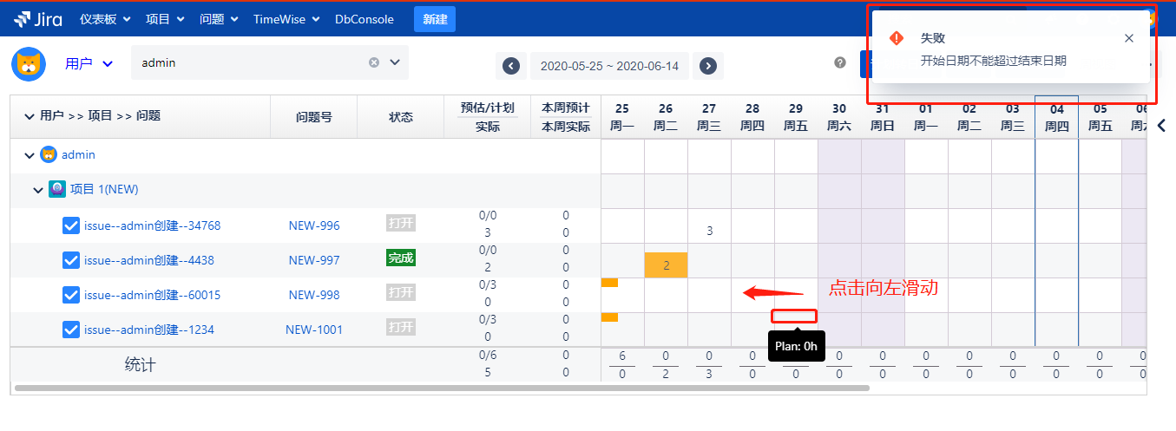1176x431 pixels.
Task: Open the TimeWise menu
Action: (286, 19)
